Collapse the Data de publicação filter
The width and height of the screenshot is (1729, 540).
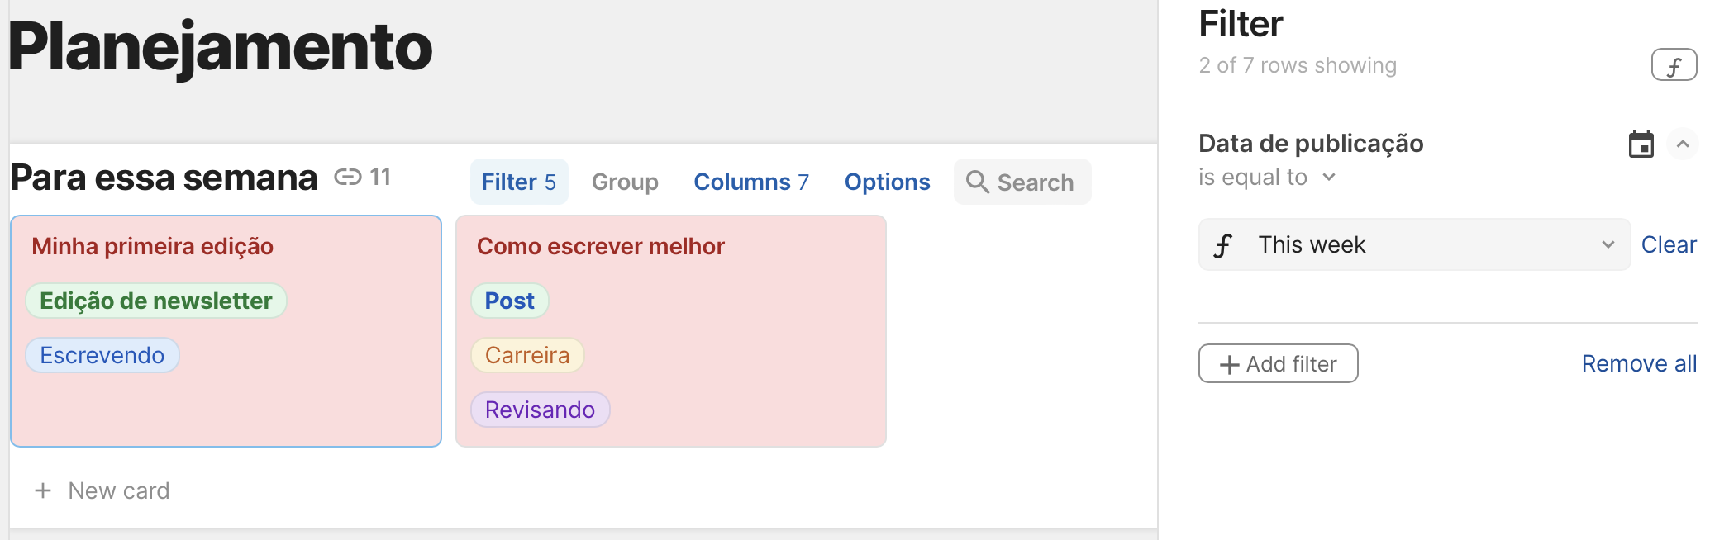click(x=1682, y=144)
